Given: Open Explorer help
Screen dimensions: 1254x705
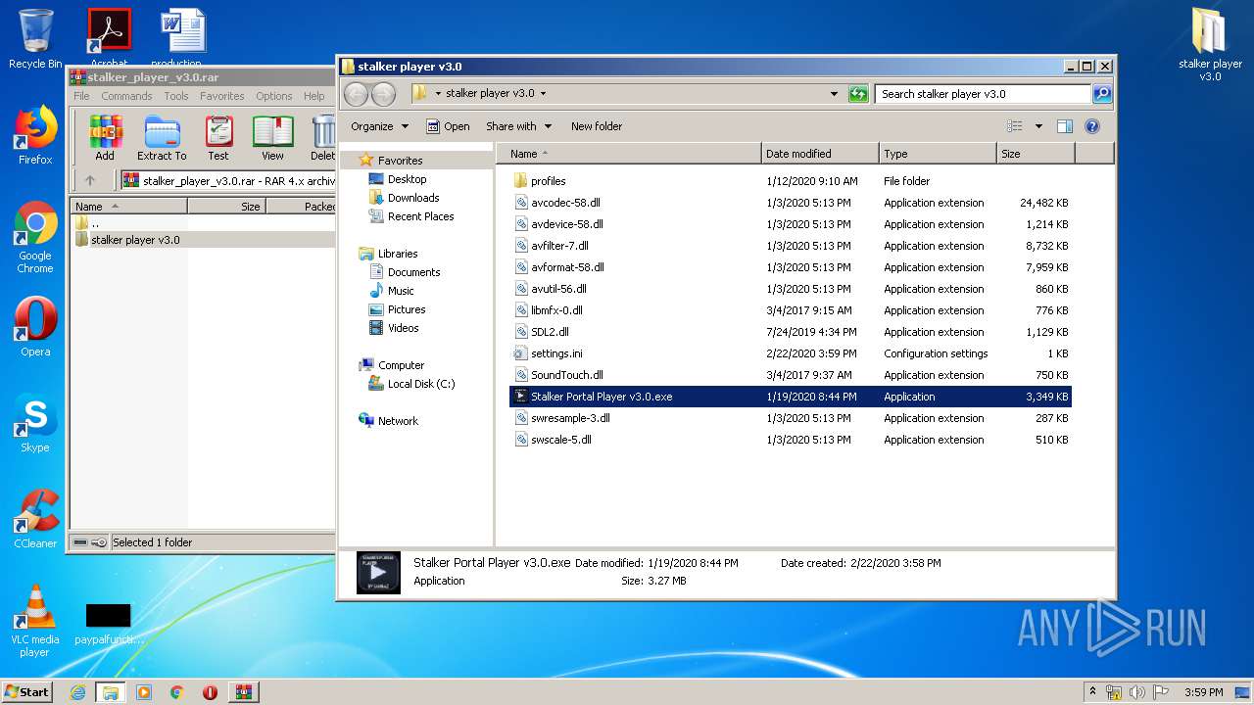Looking at the screenshot, I should [1092, 126].
